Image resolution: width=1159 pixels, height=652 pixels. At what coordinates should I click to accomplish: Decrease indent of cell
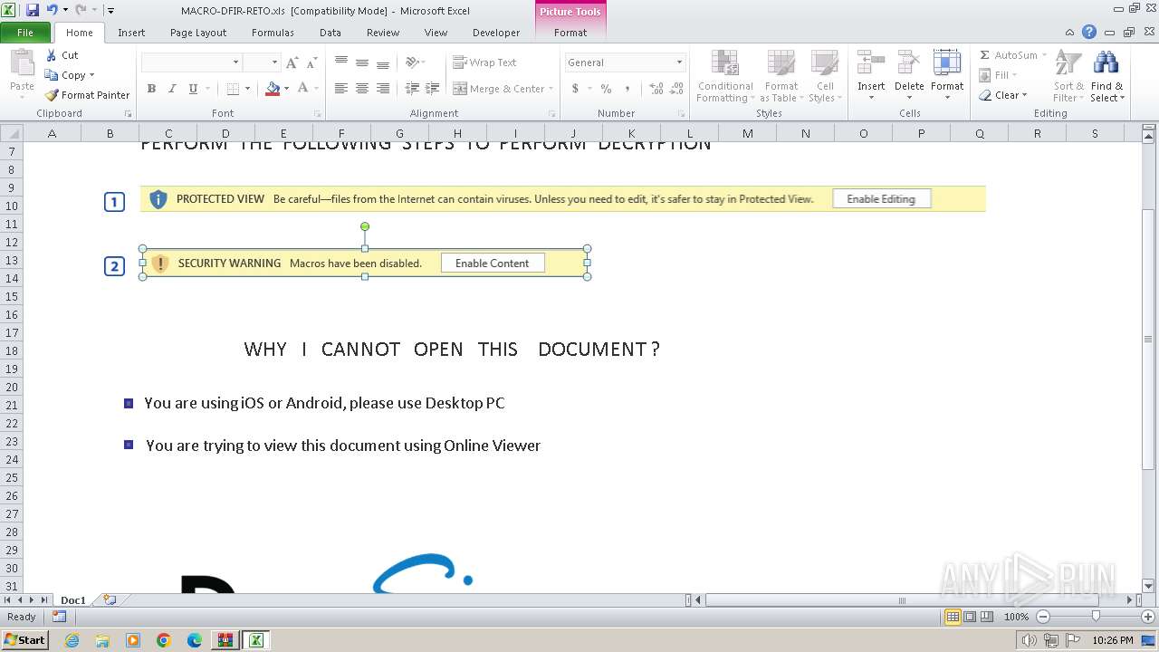pos(412,89)
